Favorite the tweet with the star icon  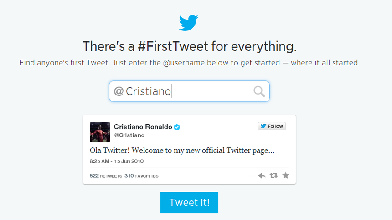pos(285,175)
